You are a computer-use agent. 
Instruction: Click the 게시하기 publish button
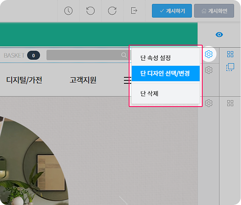[171, 11]
